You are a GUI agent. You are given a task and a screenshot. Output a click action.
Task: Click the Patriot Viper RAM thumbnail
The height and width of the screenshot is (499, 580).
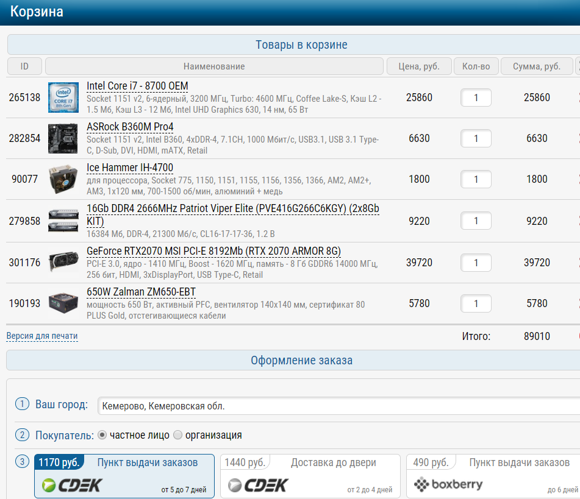pyautogui.click(x=63, y=221)
